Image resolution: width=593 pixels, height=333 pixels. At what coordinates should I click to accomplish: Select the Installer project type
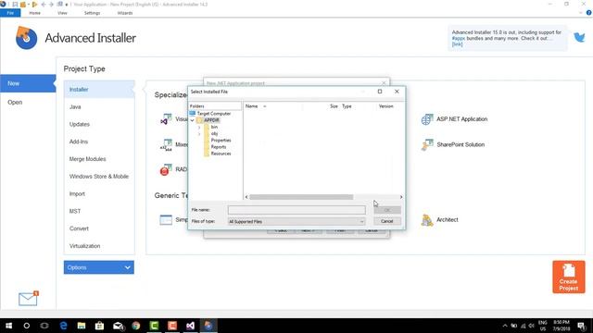point(99,90)
